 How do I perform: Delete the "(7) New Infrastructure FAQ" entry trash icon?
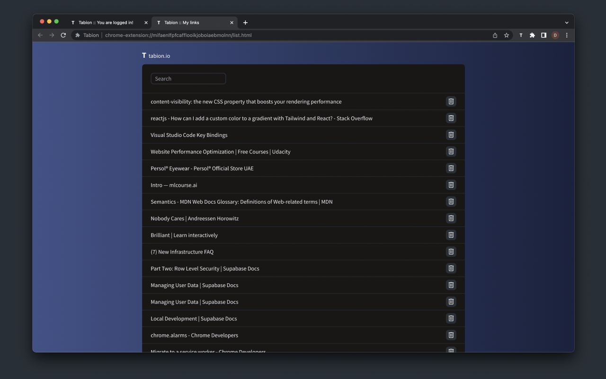(451, 252)
